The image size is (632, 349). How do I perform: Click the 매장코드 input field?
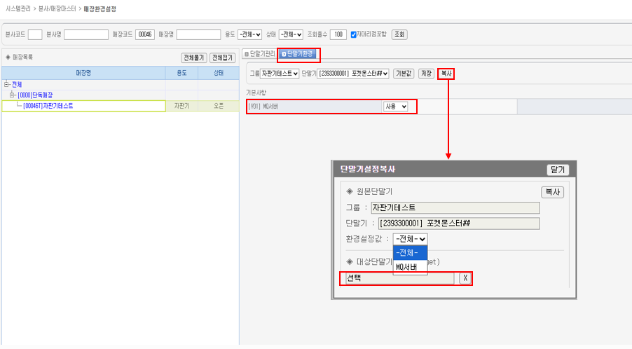[144, 34]
